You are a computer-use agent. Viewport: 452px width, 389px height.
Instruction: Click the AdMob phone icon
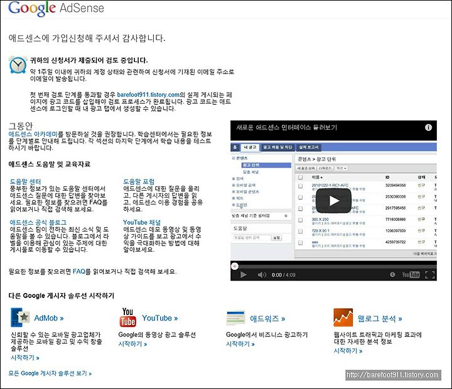click(20, 317)
